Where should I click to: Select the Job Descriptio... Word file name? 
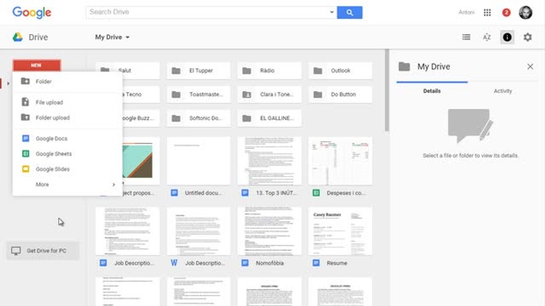coord(204,263)
